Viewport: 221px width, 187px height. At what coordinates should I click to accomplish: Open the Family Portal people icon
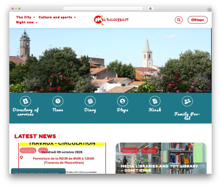tap(187, 101)
